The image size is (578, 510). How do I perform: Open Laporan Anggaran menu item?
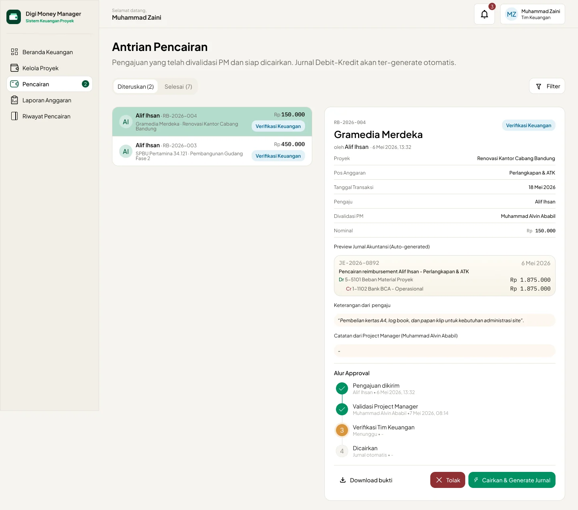(x=49, y=100)
